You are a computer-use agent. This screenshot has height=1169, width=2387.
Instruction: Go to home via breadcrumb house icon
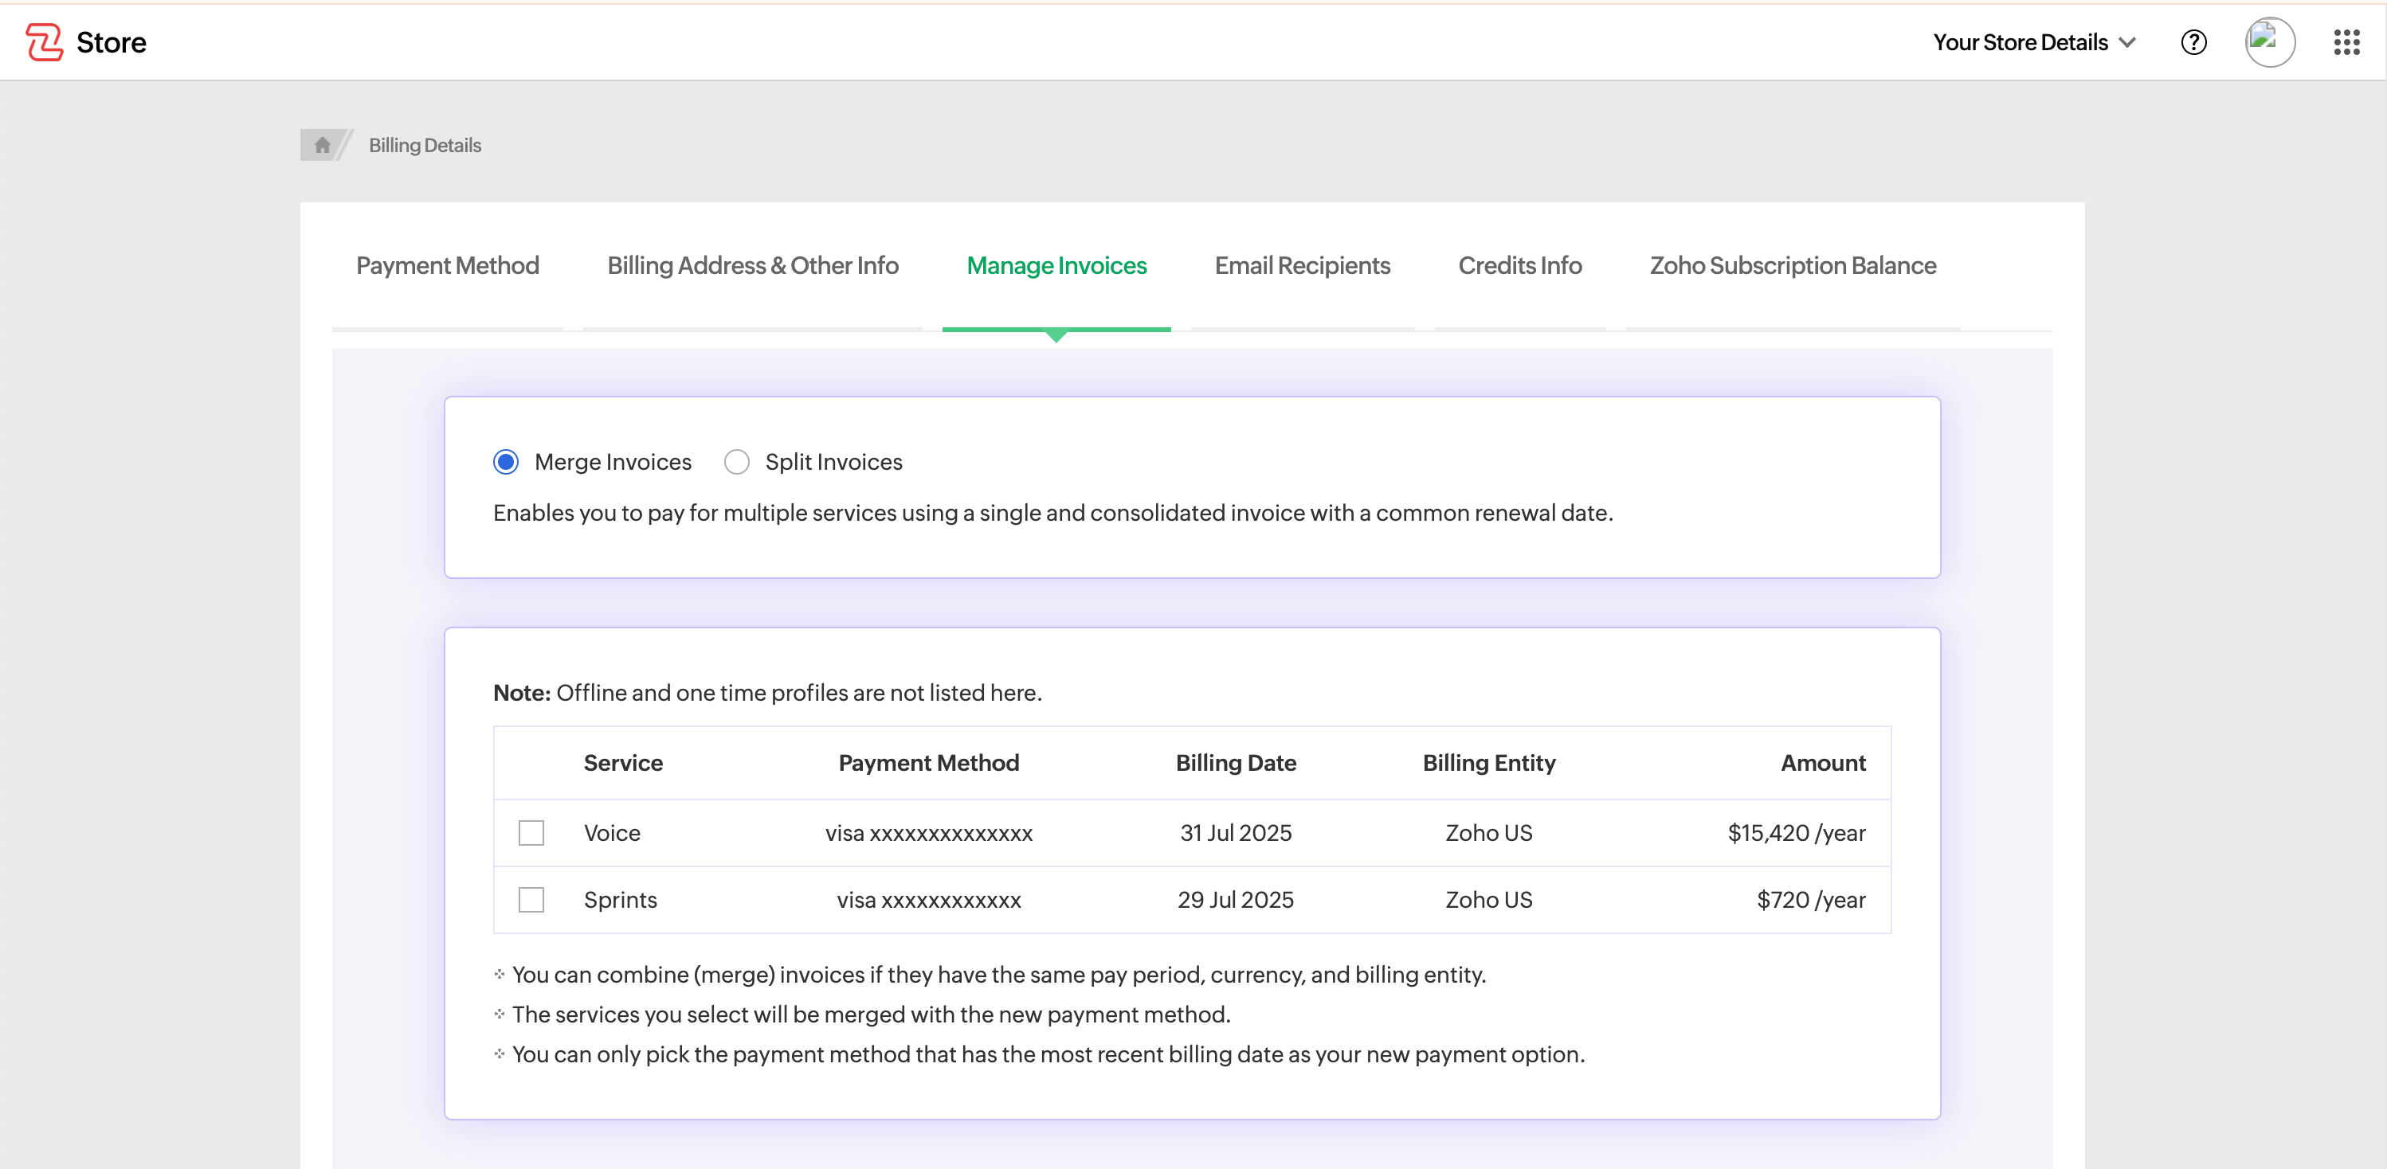tap(322, 146)
